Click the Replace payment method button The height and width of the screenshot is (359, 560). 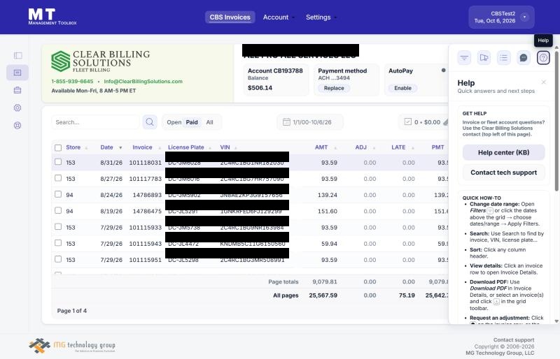tap(334, 88)
